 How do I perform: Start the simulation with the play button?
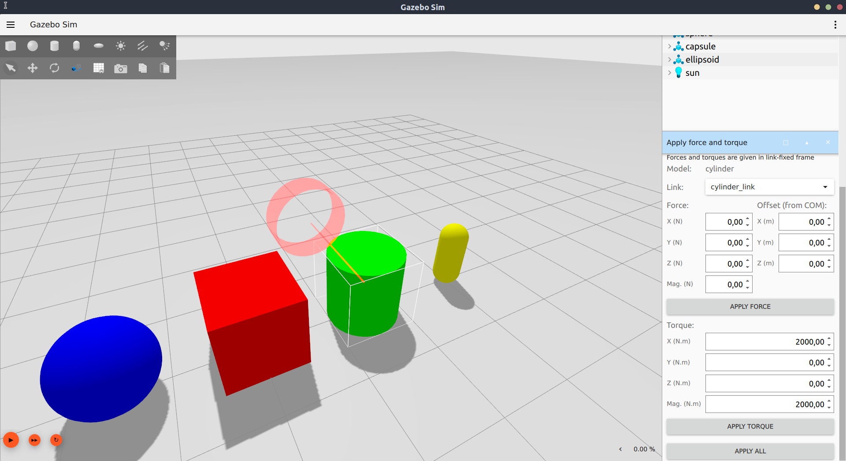11,440
